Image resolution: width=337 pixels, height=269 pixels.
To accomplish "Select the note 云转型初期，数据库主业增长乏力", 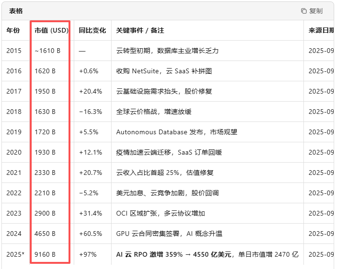I will tap(167, 51).
